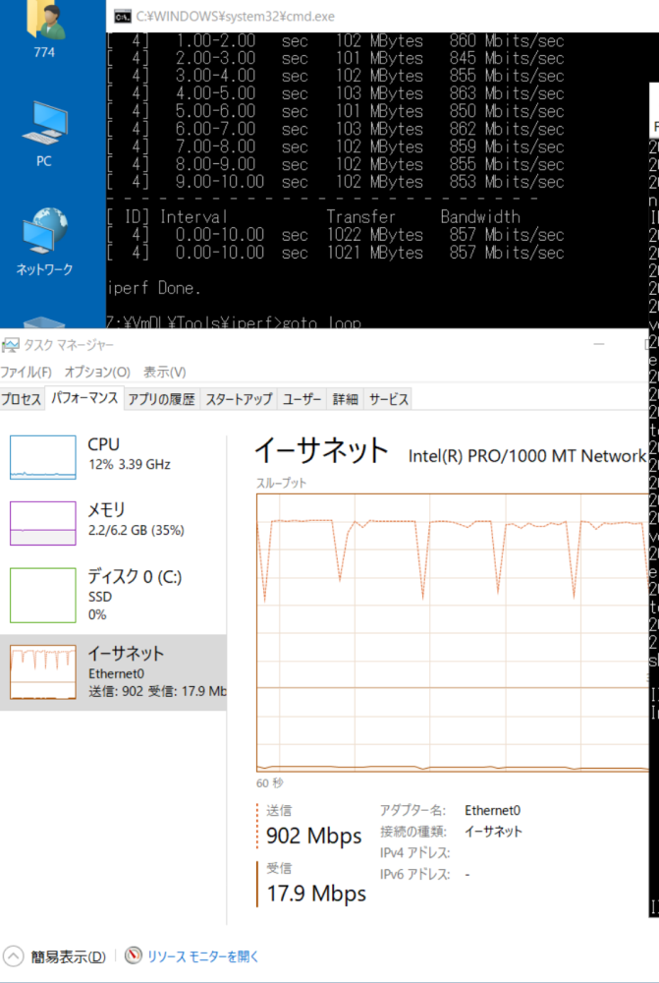Switch to the スタートアップ tab
The image size is (659, 983).
pos(239,399)
